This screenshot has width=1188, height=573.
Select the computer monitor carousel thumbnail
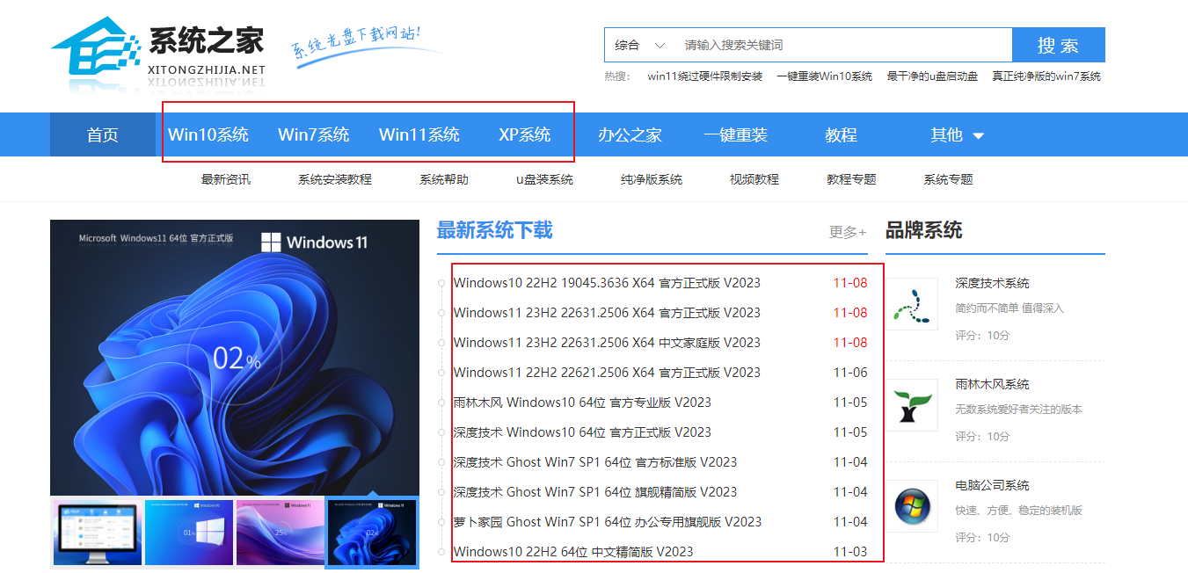(x=98, y=533)
